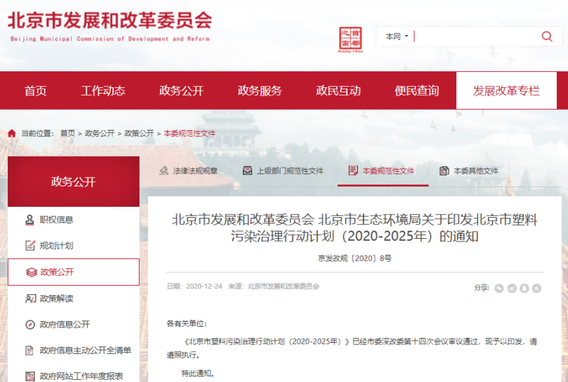Click the pencil icon beside 规划计划
568x382 pixels.
click(30, 245)
